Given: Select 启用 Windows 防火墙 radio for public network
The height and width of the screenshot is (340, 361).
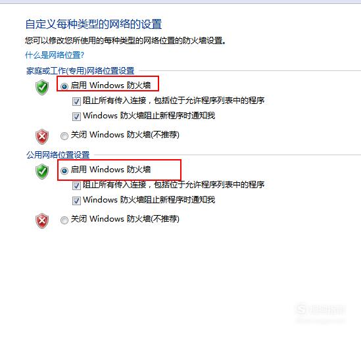Looking at the screenshot, I should 64,170.
